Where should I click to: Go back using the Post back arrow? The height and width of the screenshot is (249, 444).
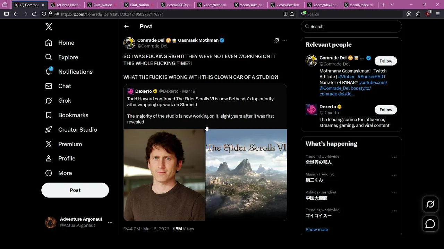pos(127,27)
